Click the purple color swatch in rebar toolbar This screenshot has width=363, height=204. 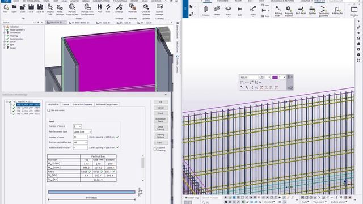click(275, 77)
